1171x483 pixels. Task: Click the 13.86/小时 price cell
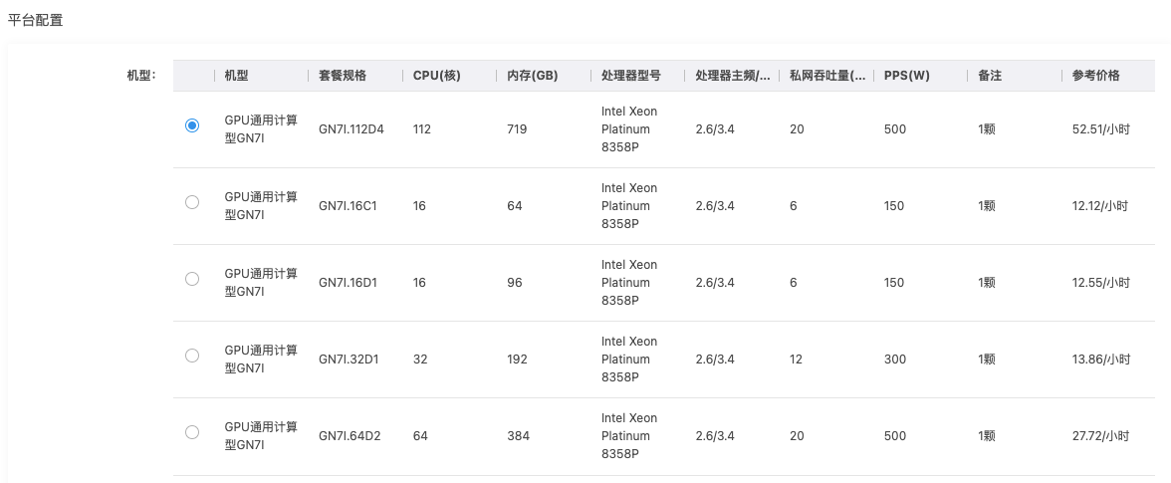coord(1100,360)
